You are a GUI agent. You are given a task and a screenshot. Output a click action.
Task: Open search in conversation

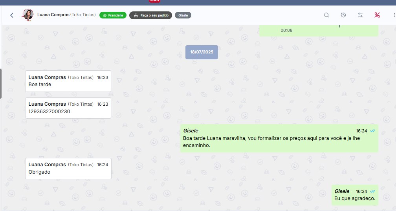tap(326, 15)
